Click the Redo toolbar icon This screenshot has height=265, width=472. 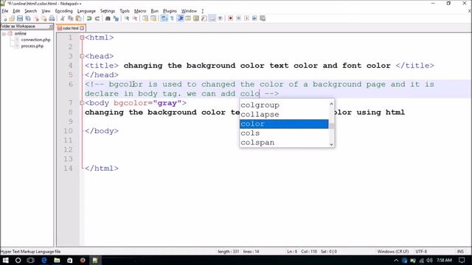tap(97, 18)
